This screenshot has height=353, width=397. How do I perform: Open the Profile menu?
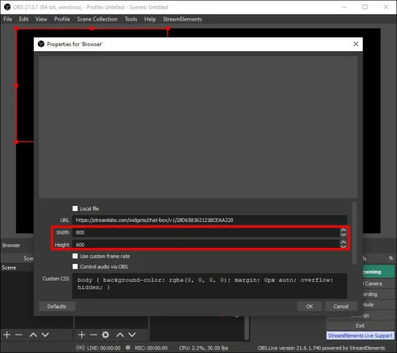point(62,19)
